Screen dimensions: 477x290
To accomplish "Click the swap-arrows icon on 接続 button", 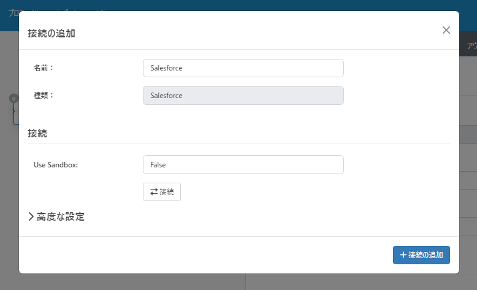I will 154,192.
